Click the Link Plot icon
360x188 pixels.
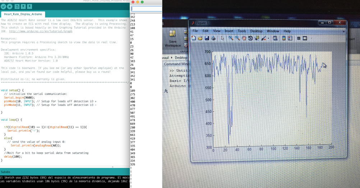275,38
